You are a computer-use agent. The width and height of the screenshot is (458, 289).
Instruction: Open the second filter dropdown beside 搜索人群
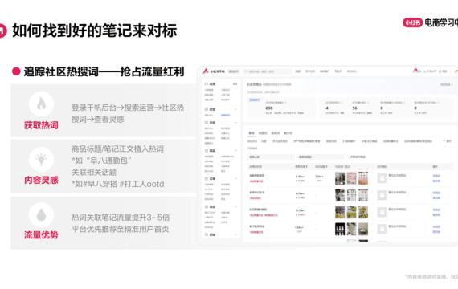[x=320, y=157]
